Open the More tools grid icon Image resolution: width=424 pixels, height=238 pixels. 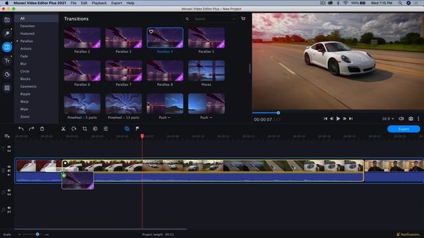(x=7, y=88)
